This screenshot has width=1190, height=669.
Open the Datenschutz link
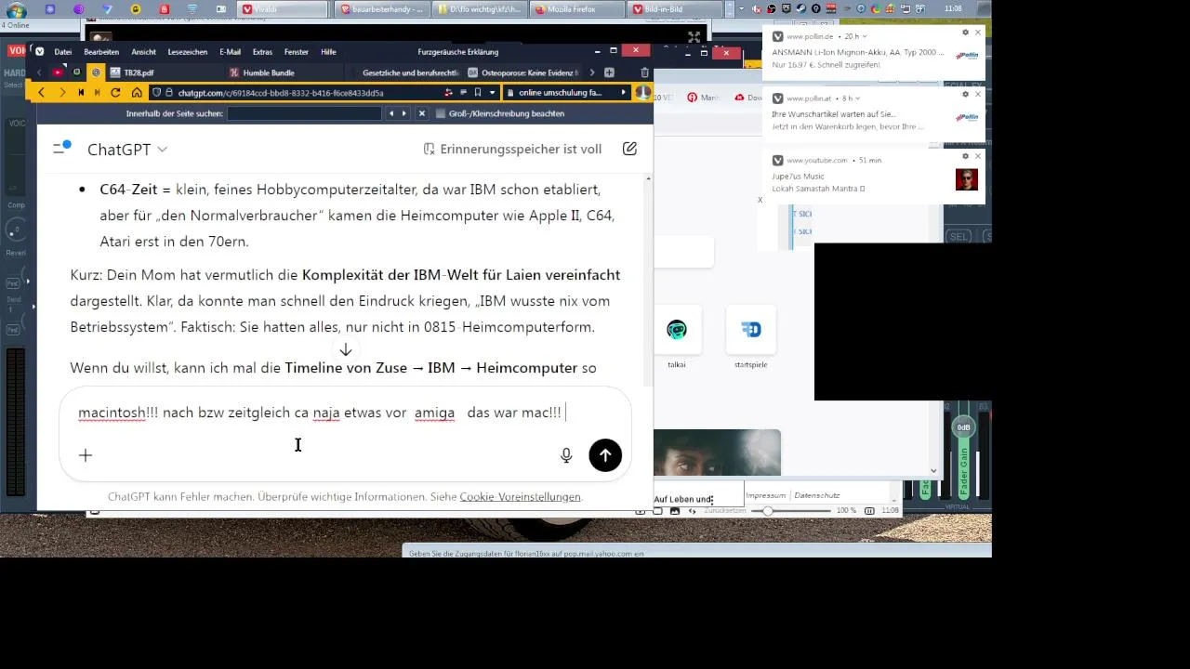pos(817,495)
